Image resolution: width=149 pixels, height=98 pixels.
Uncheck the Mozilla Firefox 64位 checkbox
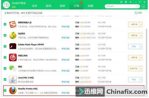point(5,90)
